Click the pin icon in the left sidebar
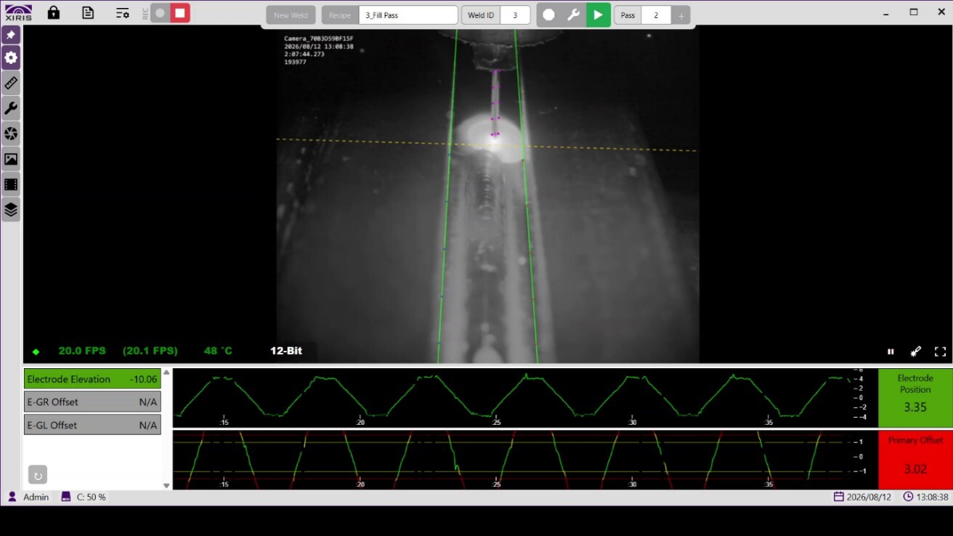Viewport: 953px width, 536px height. 11,35
